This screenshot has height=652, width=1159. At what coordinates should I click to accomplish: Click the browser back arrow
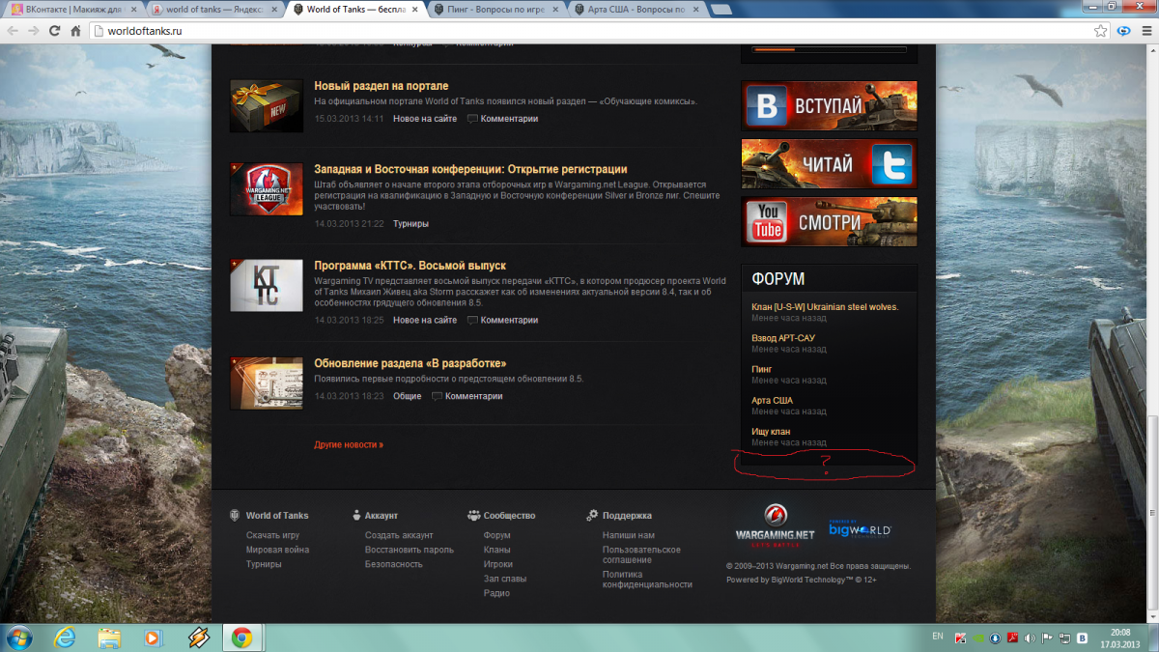13,30
